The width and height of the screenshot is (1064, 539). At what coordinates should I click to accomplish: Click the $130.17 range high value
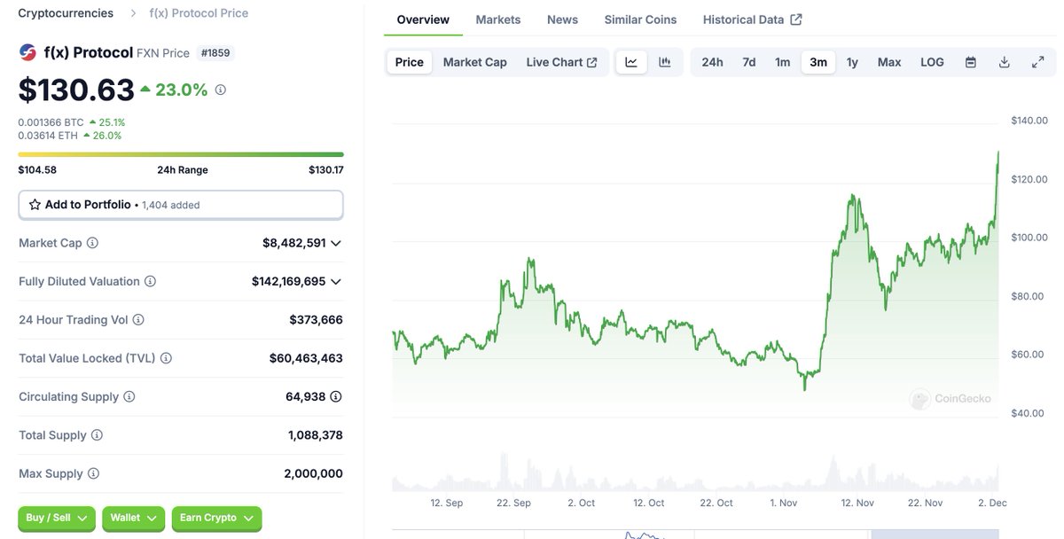coord(325,170)
